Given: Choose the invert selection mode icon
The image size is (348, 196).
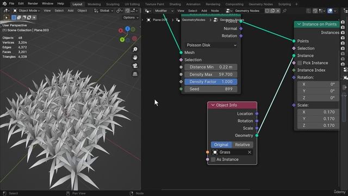Looking at the screenshot, I should tap(29, 17).
